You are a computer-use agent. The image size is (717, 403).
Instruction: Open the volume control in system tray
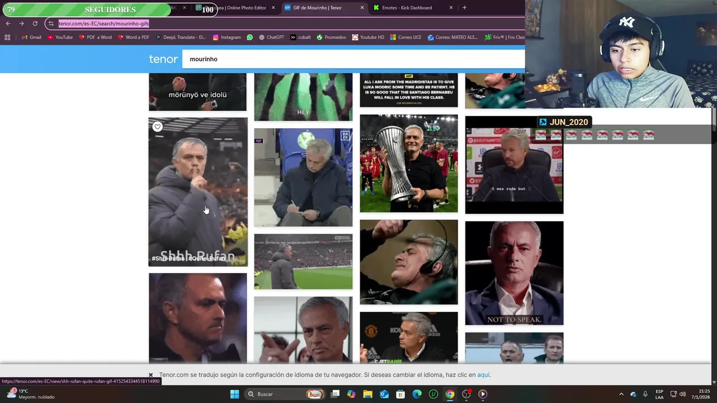pos(682,394)
